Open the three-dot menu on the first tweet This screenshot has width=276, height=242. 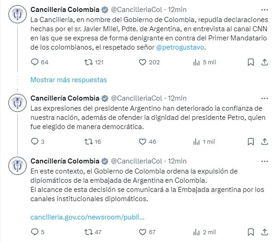click(x=264, y=10)
